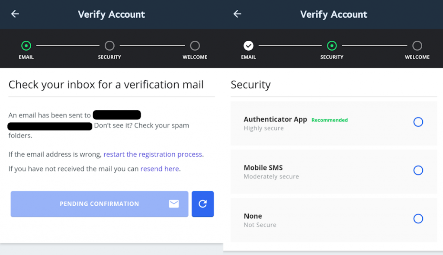Click 'Not Secure' subtitle
The height and width of the screenshot is (255, 443).
(260, 225)
